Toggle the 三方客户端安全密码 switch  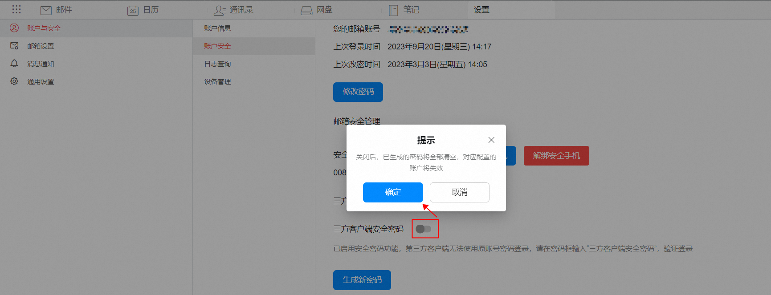(x=424, y=229)
